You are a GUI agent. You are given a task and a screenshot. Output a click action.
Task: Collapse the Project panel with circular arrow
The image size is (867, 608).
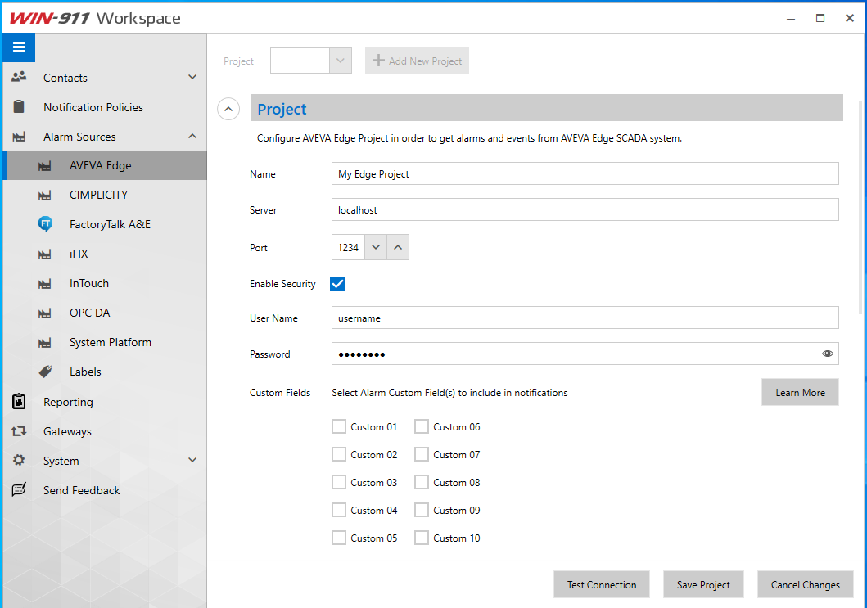coord(228,109)
